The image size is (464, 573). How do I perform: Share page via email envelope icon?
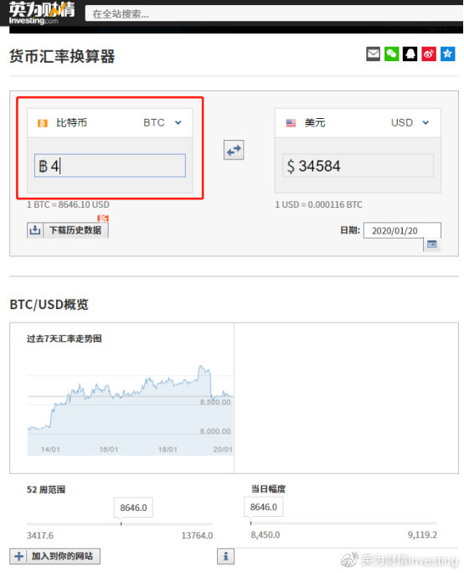coord(373,54)
